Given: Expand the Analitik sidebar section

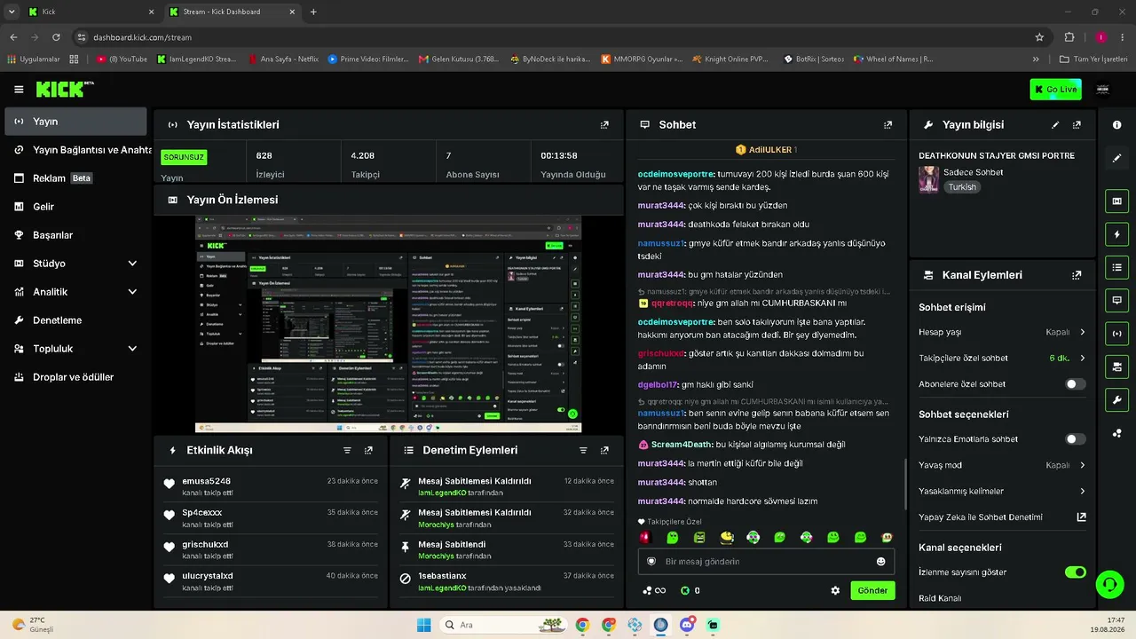Looking at the screenshot, I should pos(75,292).
